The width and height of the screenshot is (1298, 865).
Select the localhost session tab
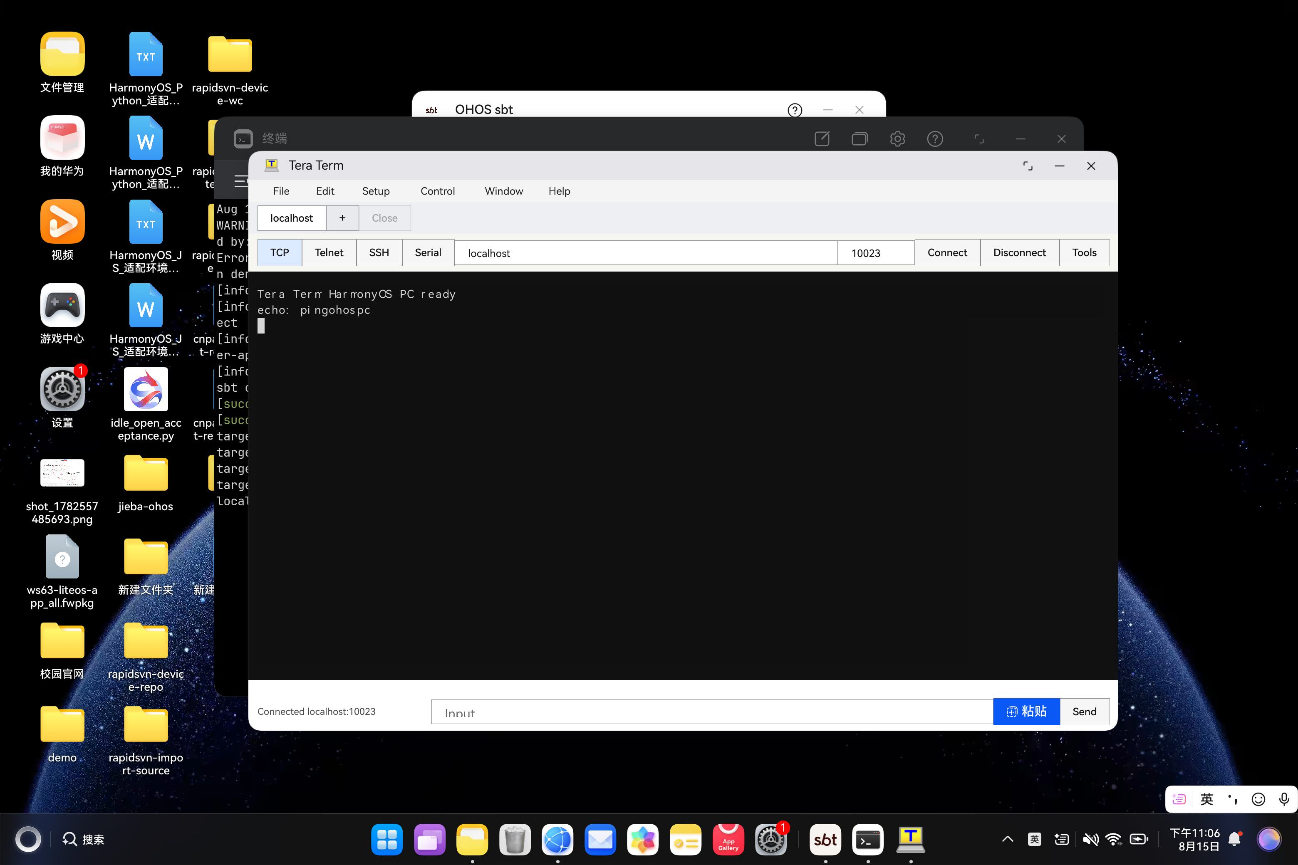coord(291,218)
